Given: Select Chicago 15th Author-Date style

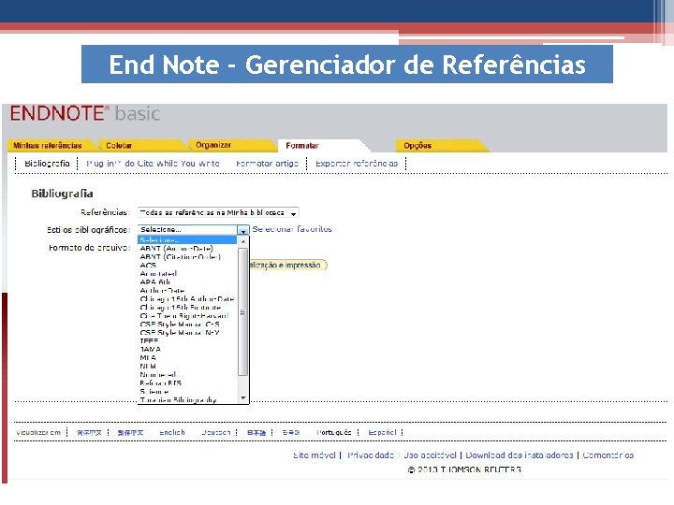Looking at the screenshot, I should (187, 299).
